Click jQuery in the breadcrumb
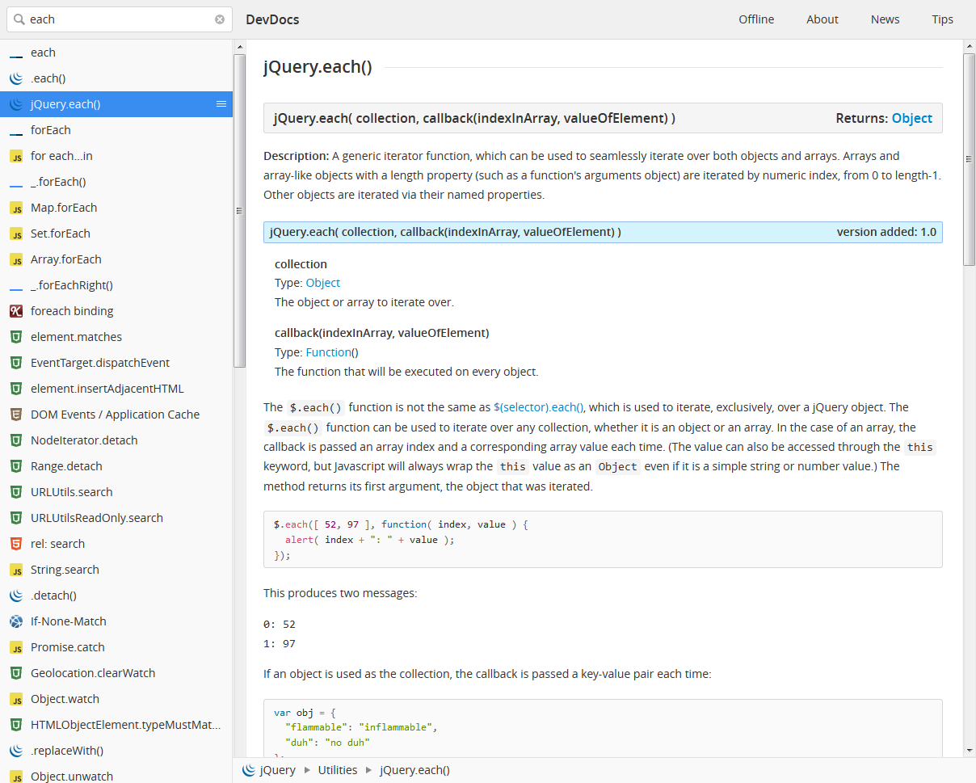This screenshot has width=976, height=783. click(x=277, y=770)
